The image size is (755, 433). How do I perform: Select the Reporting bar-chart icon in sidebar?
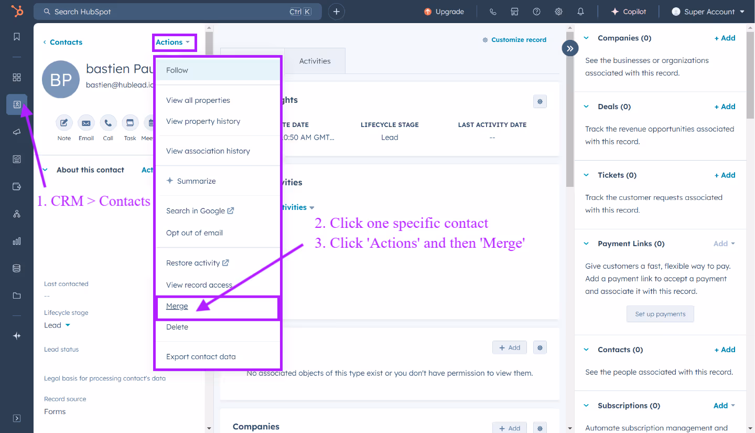point(16,241)
